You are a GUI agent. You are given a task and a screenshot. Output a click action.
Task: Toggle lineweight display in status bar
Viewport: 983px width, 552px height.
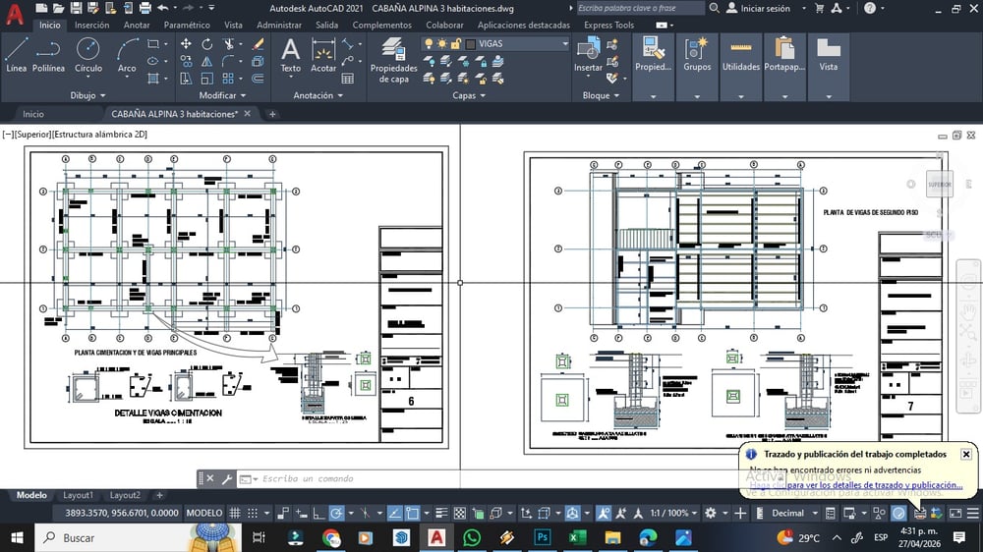point(441,513)
